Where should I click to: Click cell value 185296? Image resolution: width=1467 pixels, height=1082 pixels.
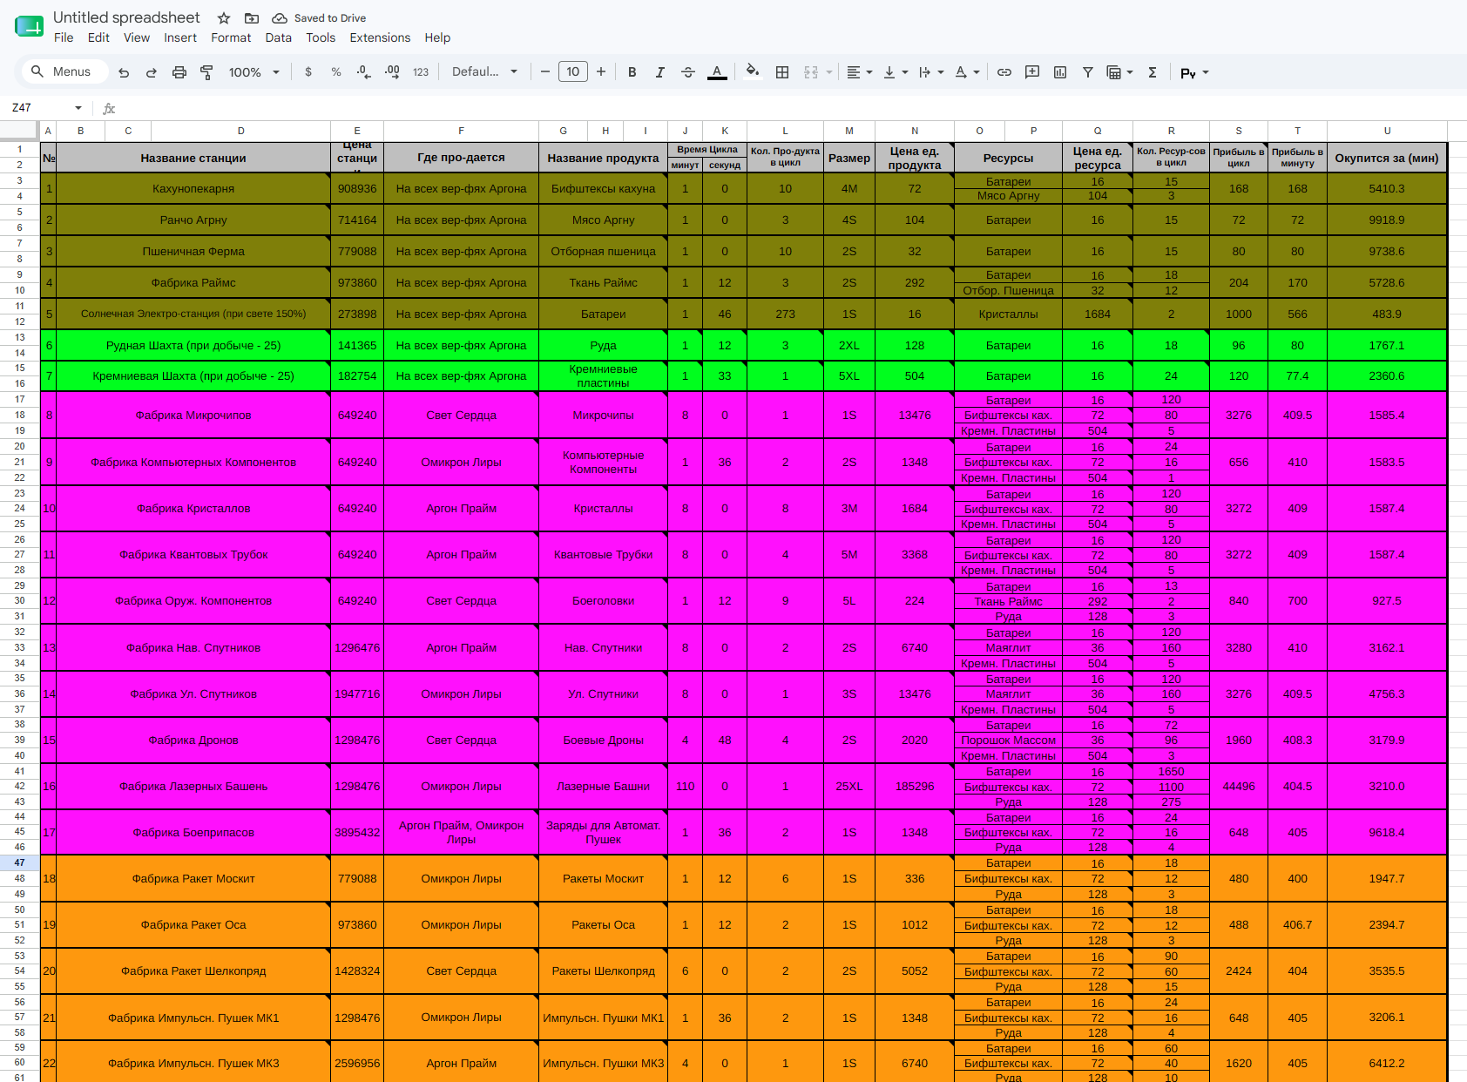[x=915, y=786]
